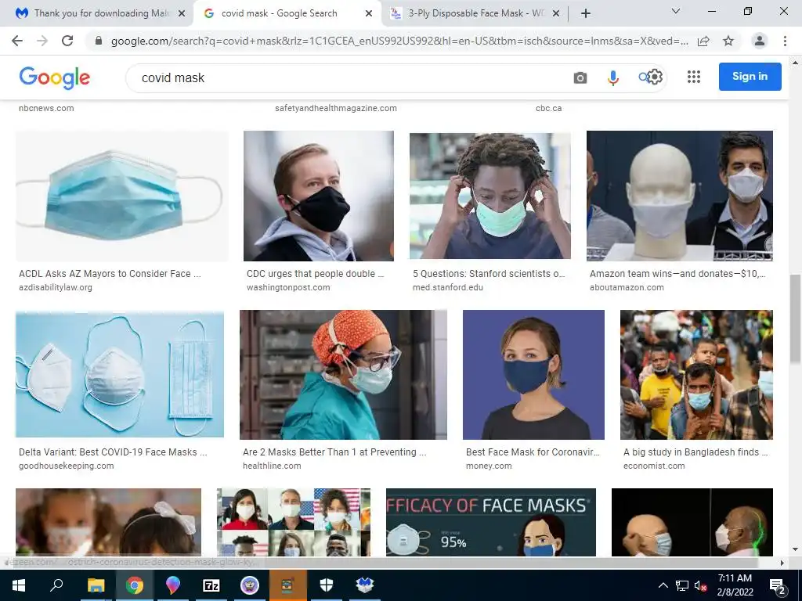This screenshot has height=601, width=802.
Task: Close the covid mask Google Search tab
Action: pos(369,14)
